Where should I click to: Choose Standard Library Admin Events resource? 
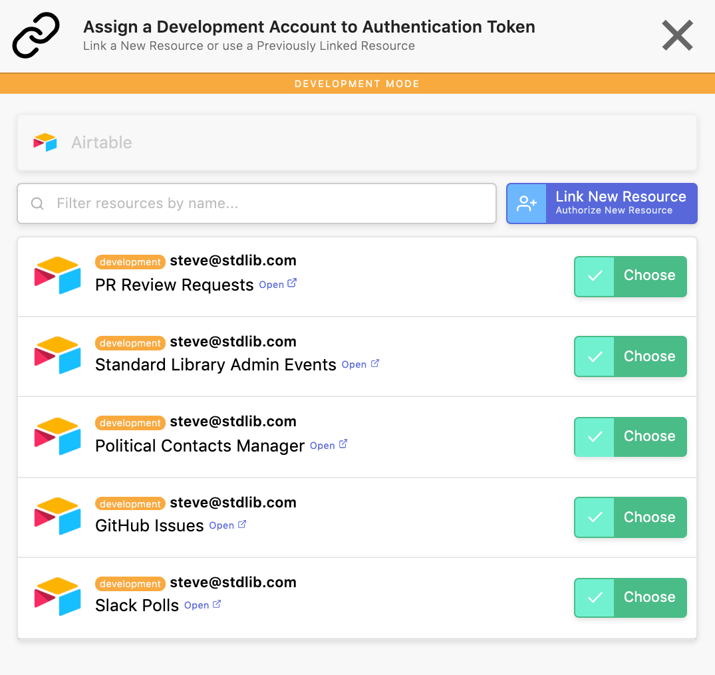(630, 356)
